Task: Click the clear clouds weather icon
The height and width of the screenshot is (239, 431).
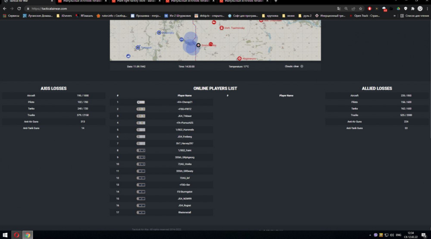Action: tap(302, 66)
